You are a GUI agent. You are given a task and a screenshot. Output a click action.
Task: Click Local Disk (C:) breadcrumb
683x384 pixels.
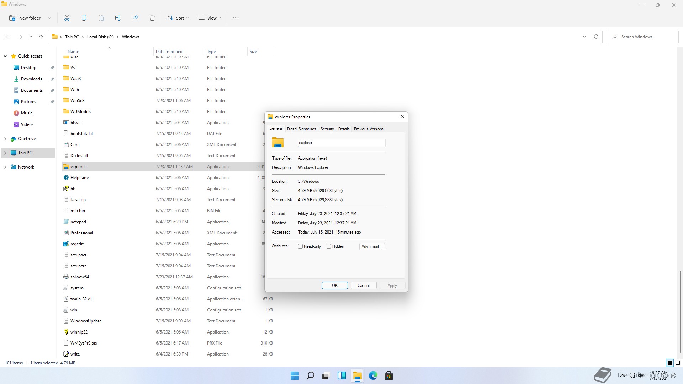tap(100, 37)
